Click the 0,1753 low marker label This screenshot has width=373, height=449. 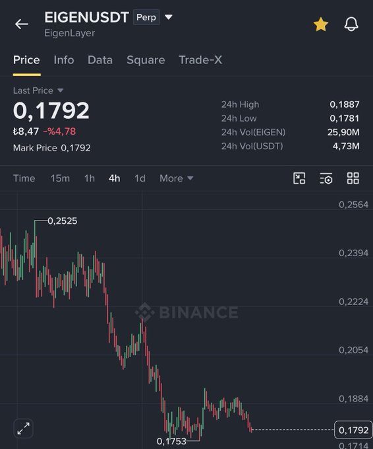point(171,441)
